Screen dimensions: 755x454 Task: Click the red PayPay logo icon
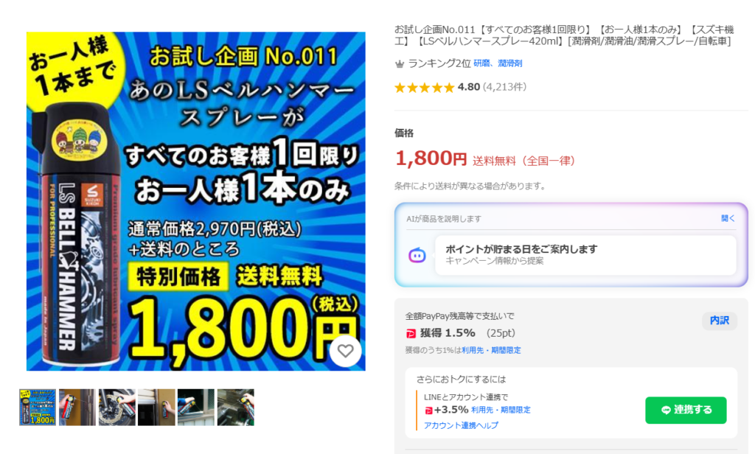(411, 333)
